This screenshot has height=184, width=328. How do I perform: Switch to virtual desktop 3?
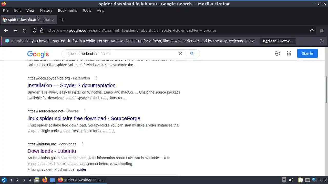click(24, 180)
